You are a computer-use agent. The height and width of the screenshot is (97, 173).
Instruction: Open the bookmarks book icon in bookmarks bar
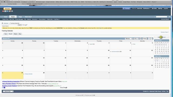click(x=2, y=2)
